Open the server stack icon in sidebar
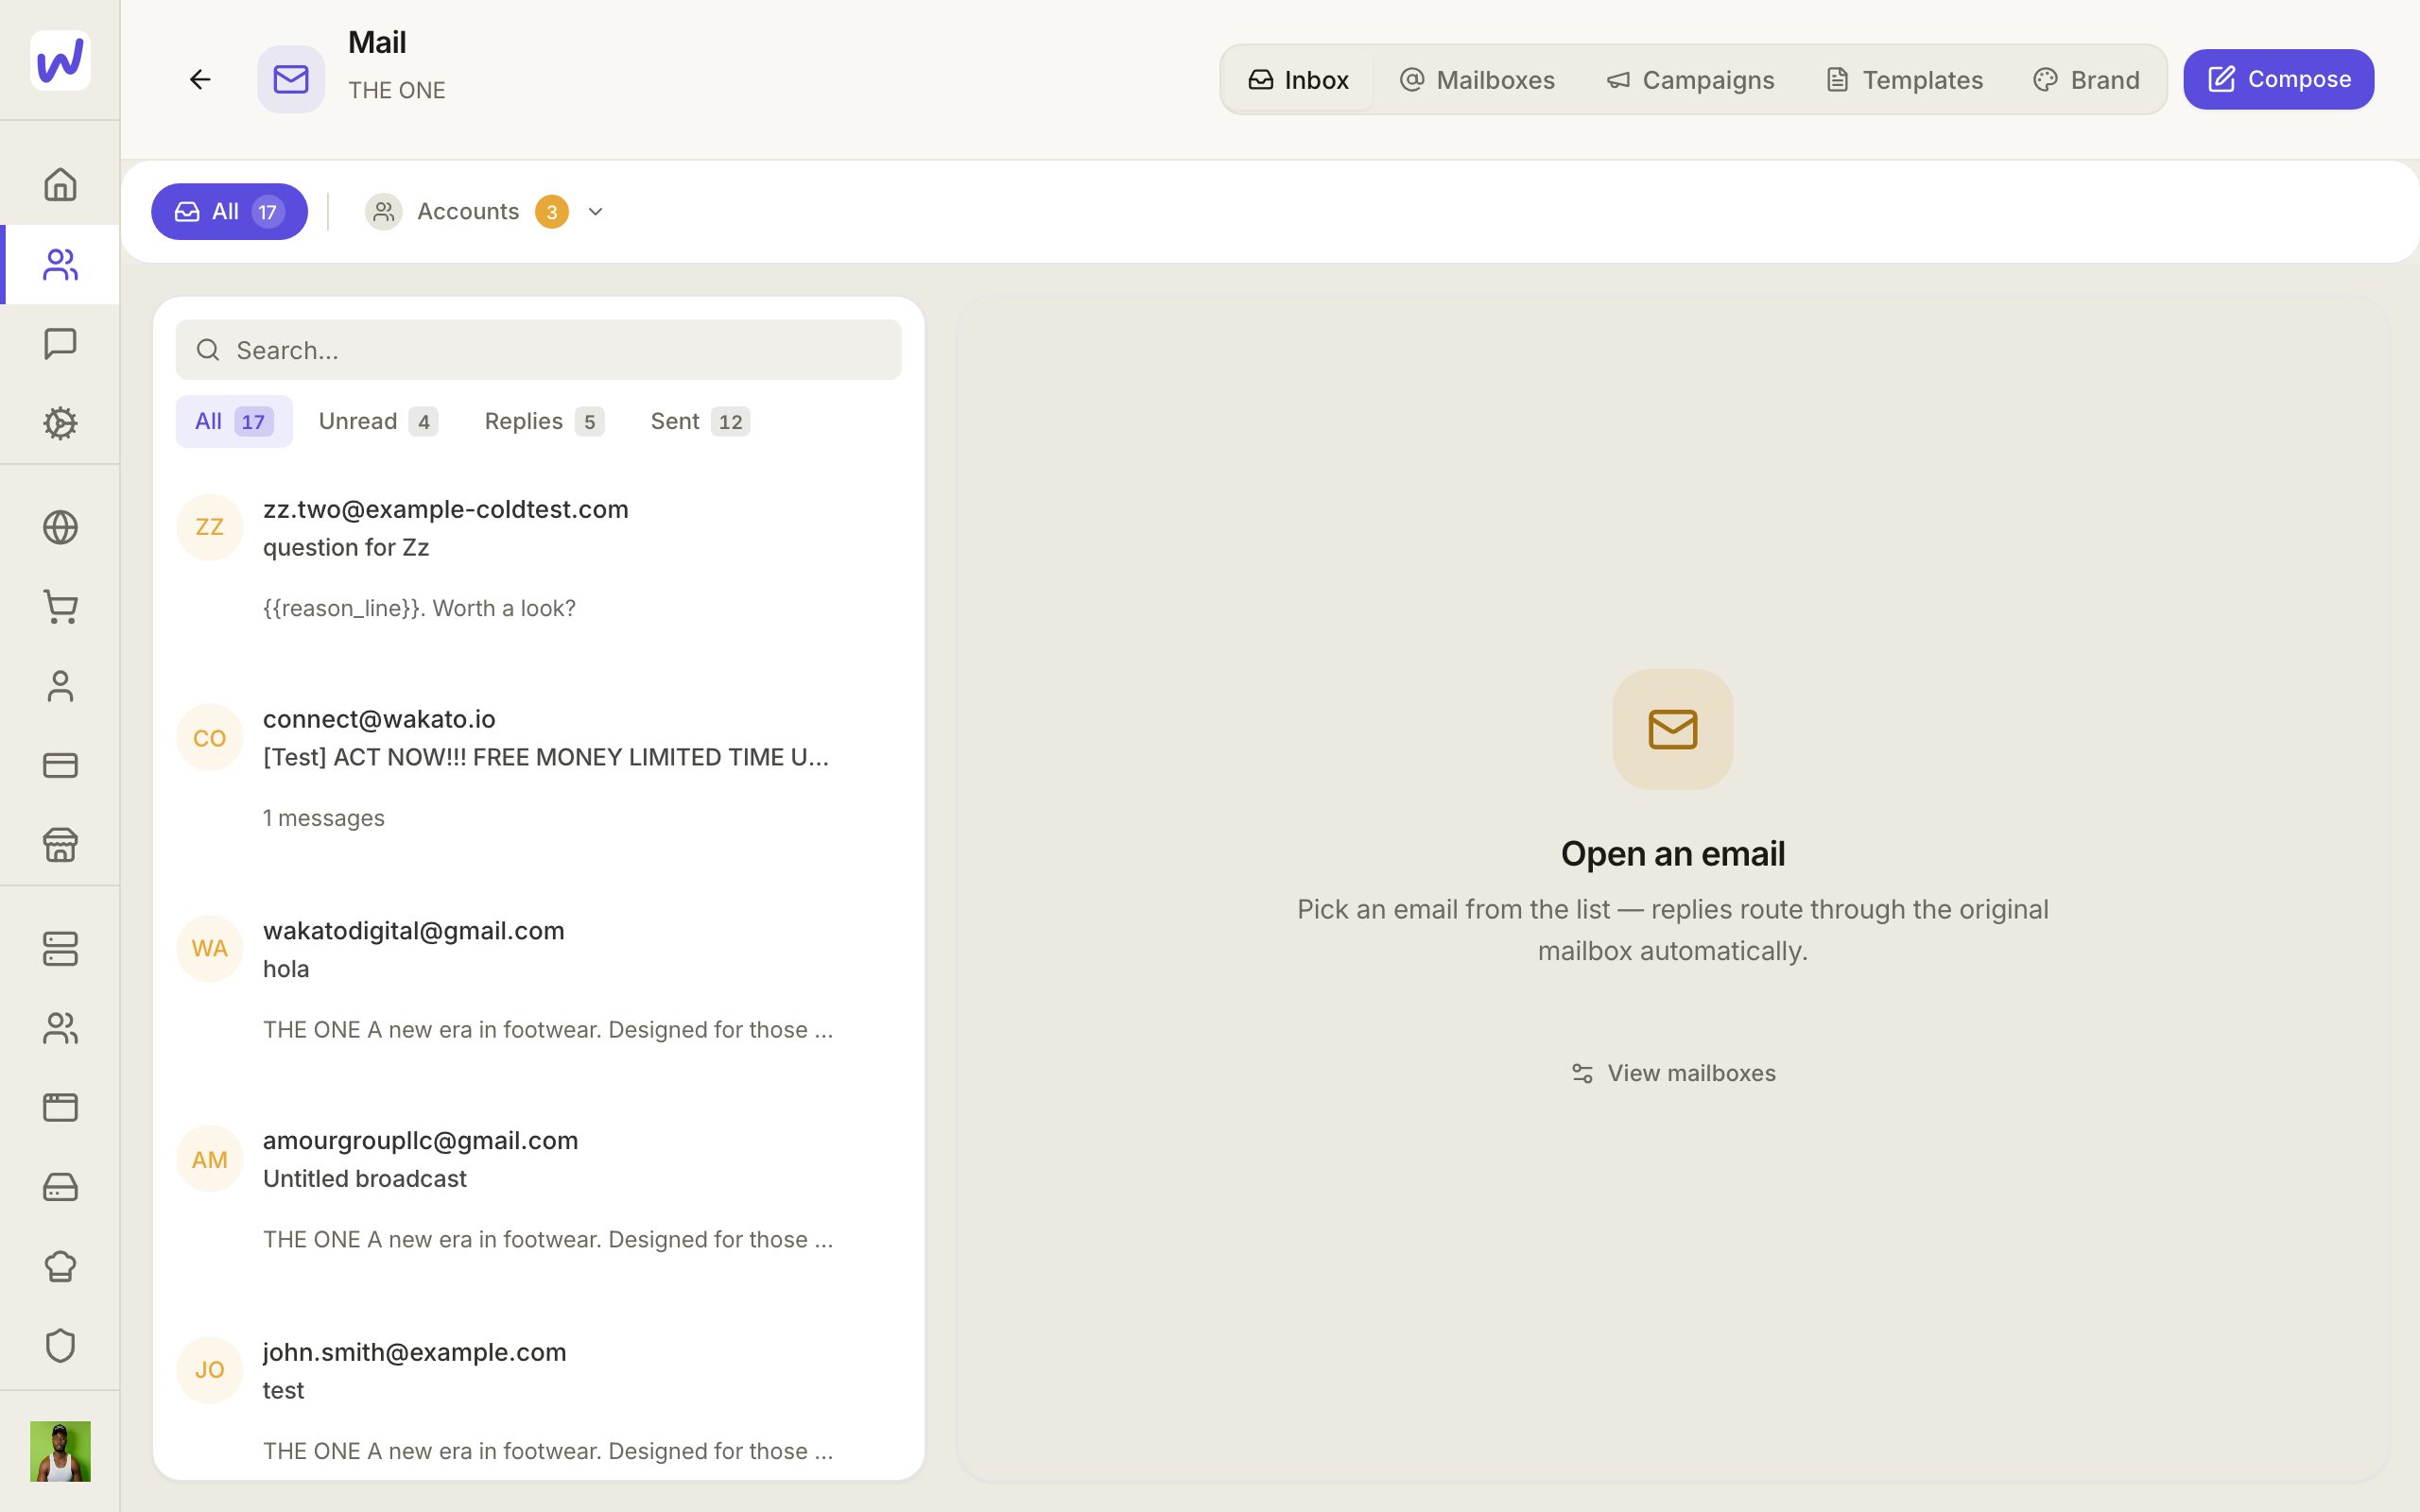Image resolution: width=2420 pixels, height=1512 pixels. click(x=60, y=949)
